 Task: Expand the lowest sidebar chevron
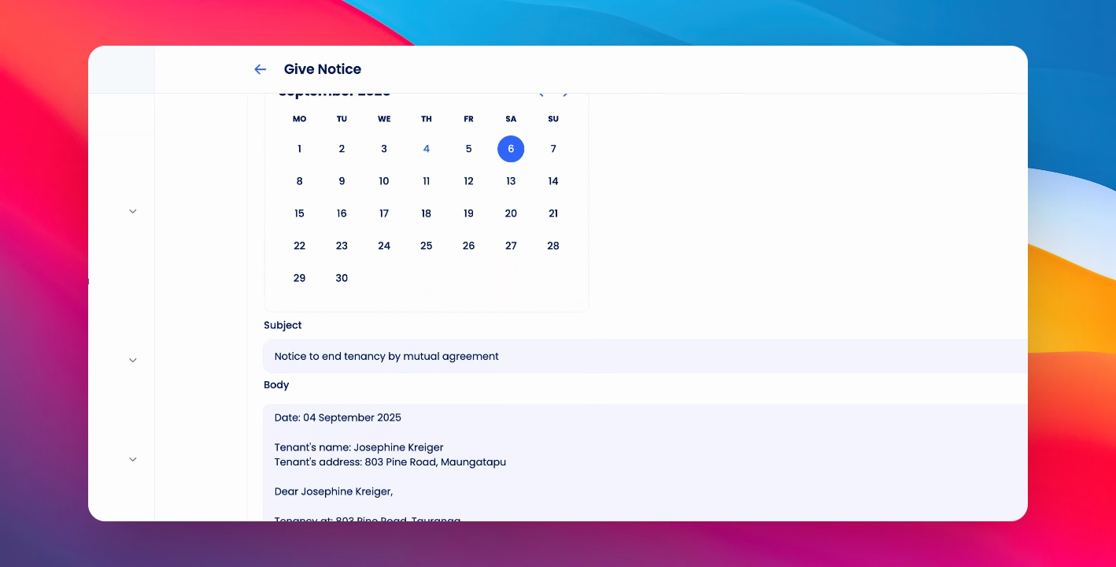(x=133, y=459)
